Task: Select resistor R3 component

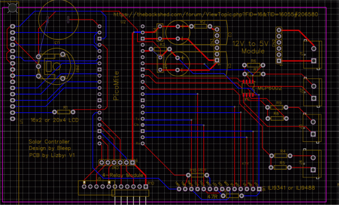Action: 160,49
